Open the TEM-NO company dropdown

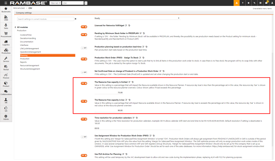click(x=56, y=3)
